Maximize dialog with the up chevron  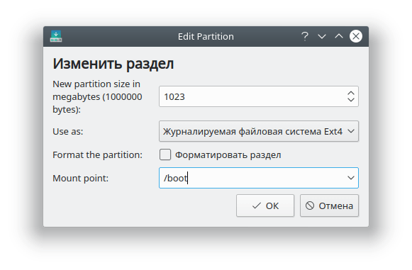(x=339, y=36)
